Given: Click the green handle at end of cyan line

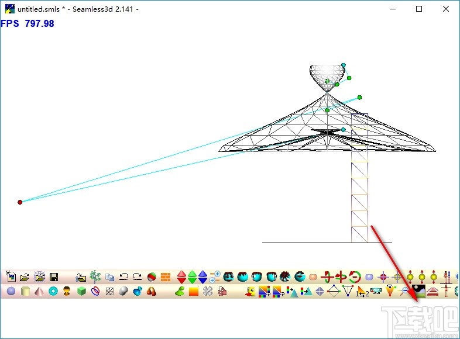Looking at the screenshot, I should pyautogui.click(x=359, y=97).
